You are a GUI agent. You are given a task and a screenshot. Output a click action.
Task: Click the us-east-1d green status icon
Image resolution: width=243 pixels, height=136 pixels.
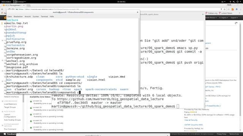(31, 121)
